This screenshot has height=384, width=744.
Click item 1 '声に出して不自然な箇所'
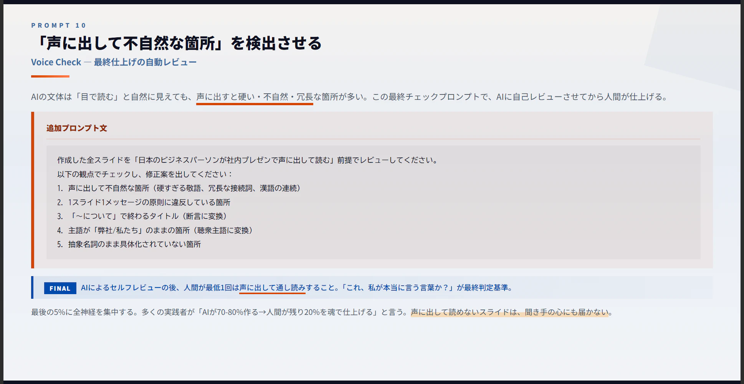click(180, 188)
